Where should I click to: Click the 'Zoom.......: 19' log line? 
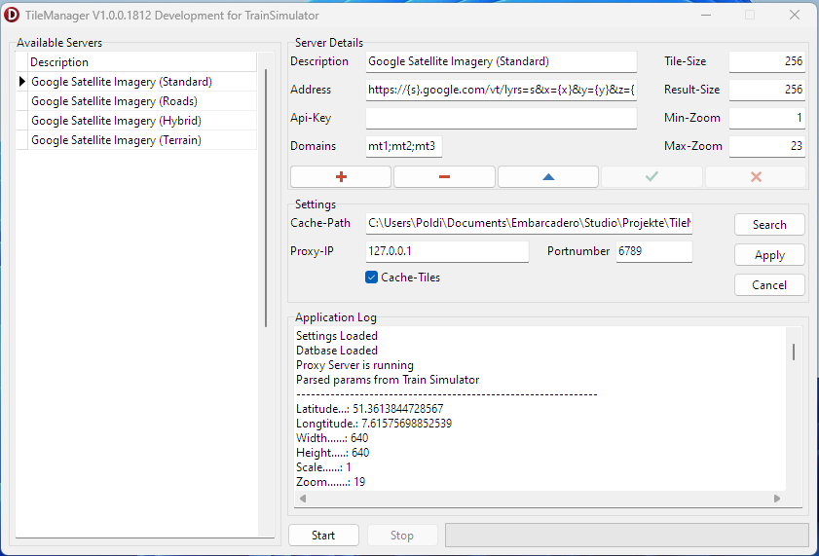click(x=330, y=482)
